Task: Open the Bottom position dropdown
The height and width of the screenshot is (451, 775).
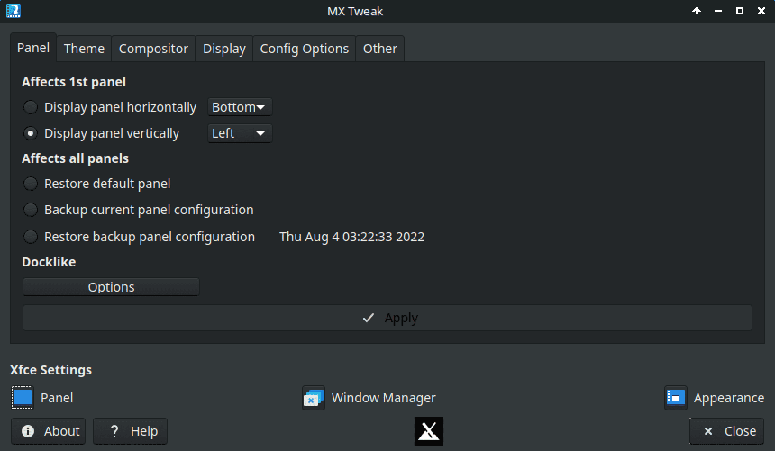Action: pos(240,107)
